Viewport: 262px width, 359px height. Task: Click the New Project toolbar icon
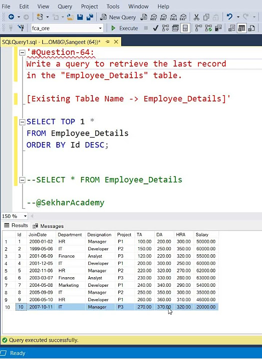pos(40,17)
